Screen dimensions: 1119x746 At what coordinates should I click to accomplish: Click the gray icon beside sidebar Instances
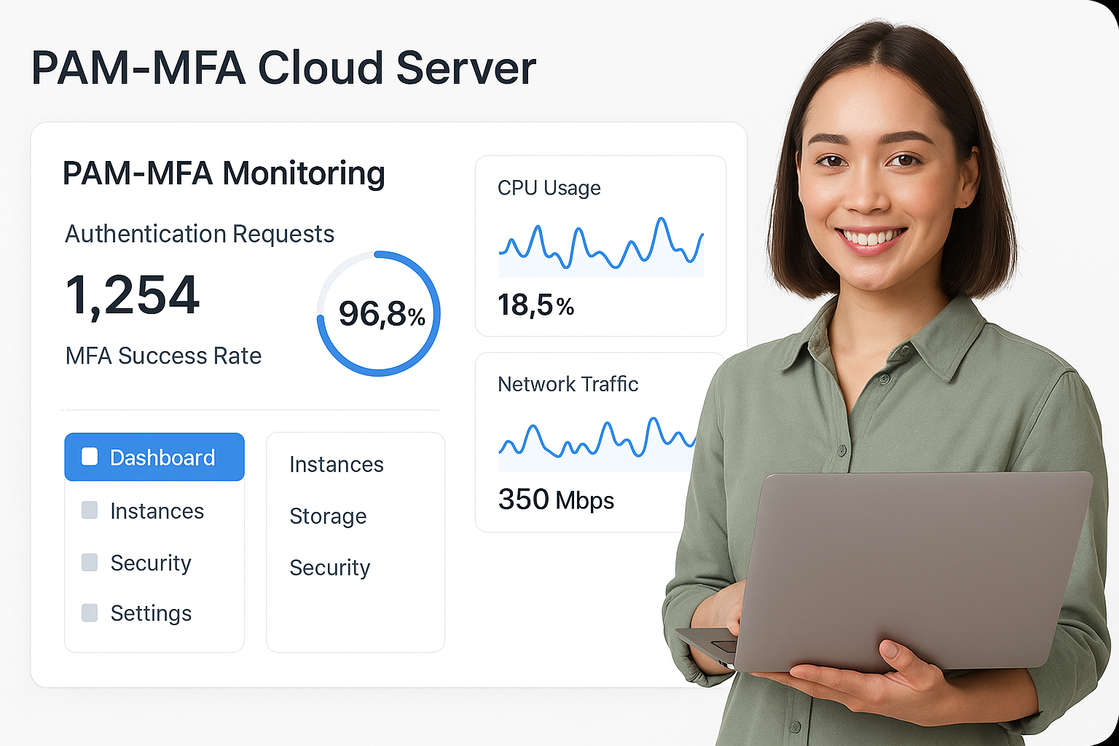coord(90,510)
